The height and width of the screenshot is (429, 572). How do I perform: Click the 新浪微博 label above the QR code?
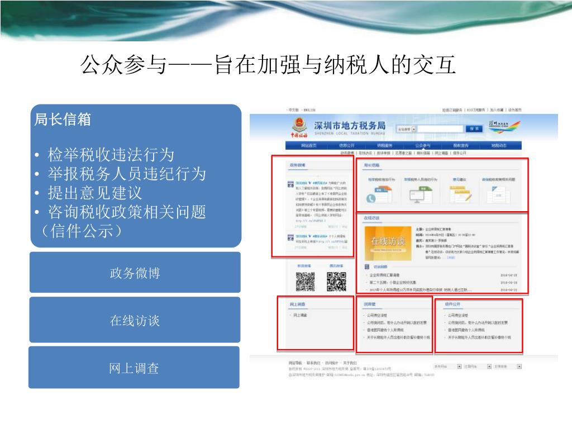pos(304,266)
